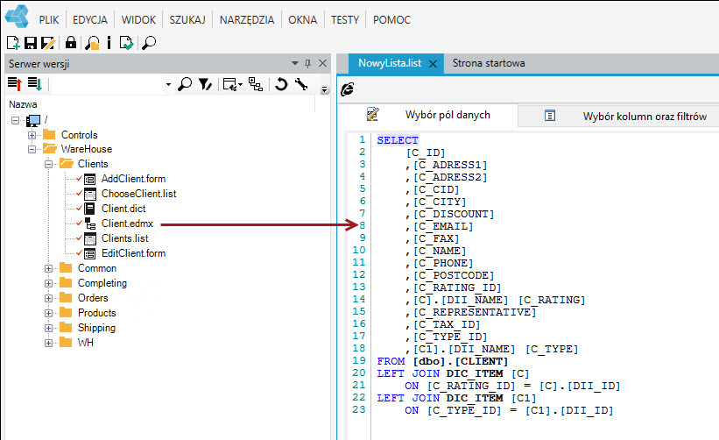Screen dimensions: 719x440
Task: Click the green down-arrow get-latest icon
Action: [35, 84]
